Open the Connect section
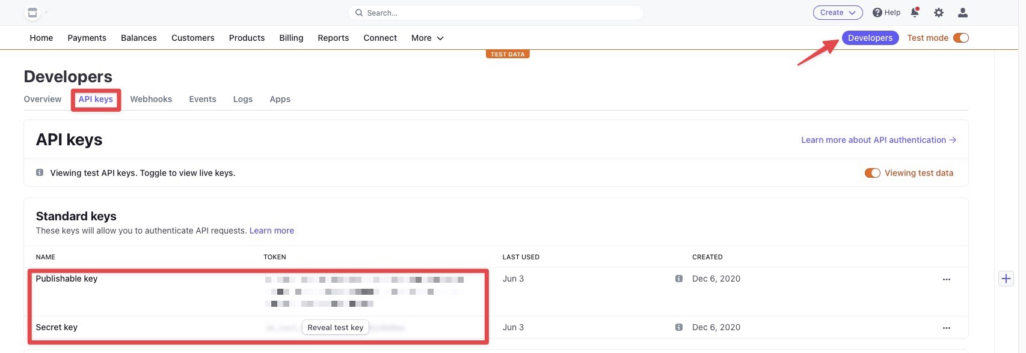Image resolution: width=1026 pixels, height=353 pixels. pyautogui.click(x=380, y=38)
